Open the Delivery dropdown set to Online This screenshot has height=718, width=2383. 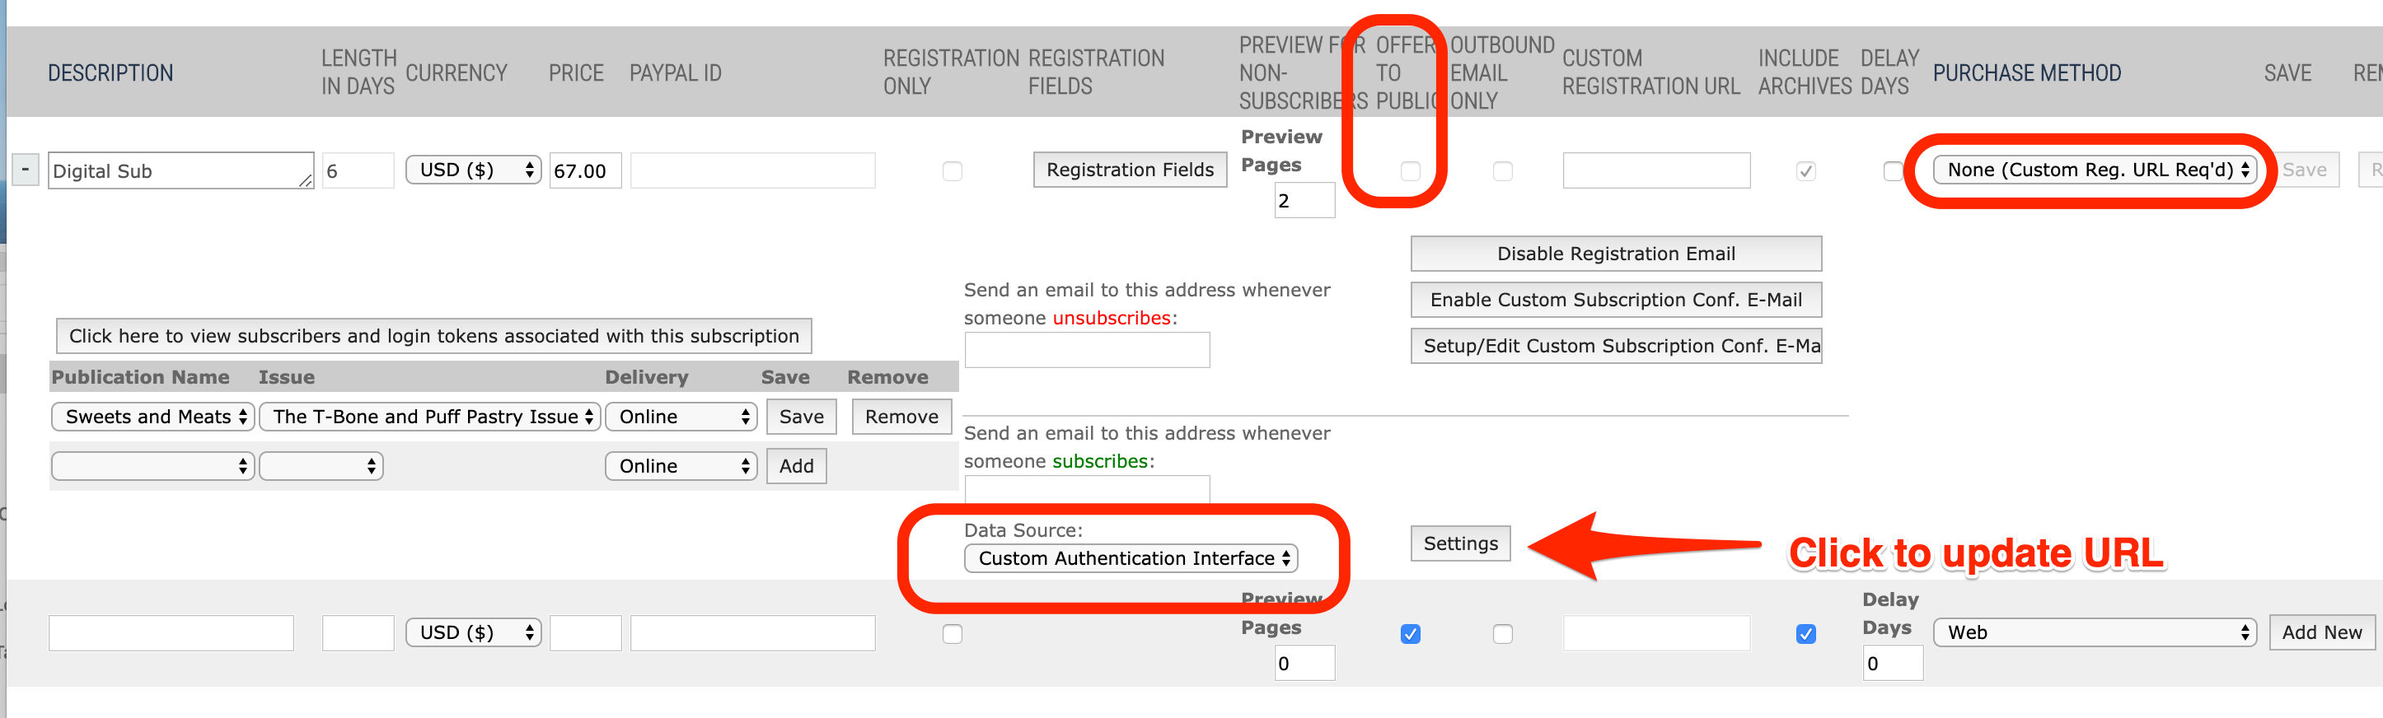(x=681, y=417)
